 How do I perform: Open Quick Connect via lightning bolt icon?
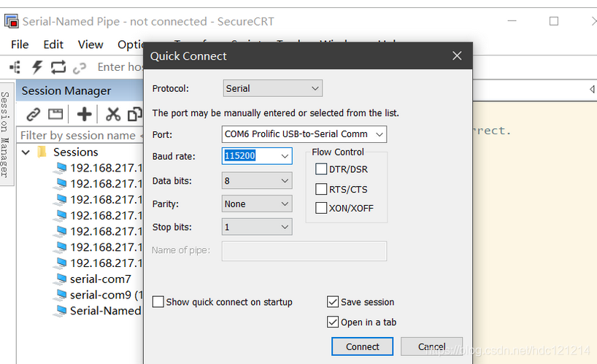(37, 67)
